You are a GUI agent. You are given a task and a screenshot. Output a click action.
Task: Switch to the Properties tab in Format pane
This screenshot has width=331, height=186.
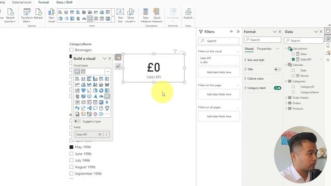264,49
